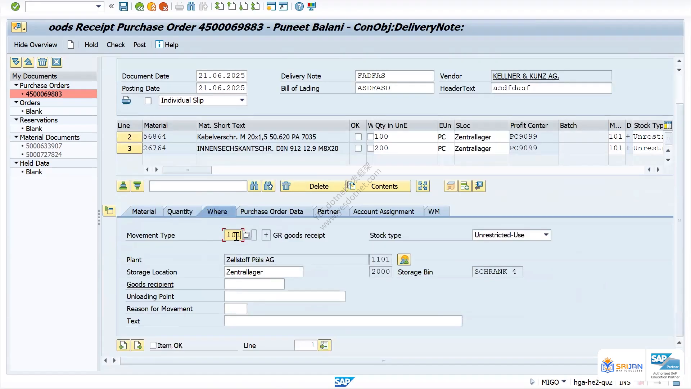Open the Individual Slip dropdown
This screenshot has width=691, height=389.
pyautogui.click(x=242, y=100)
